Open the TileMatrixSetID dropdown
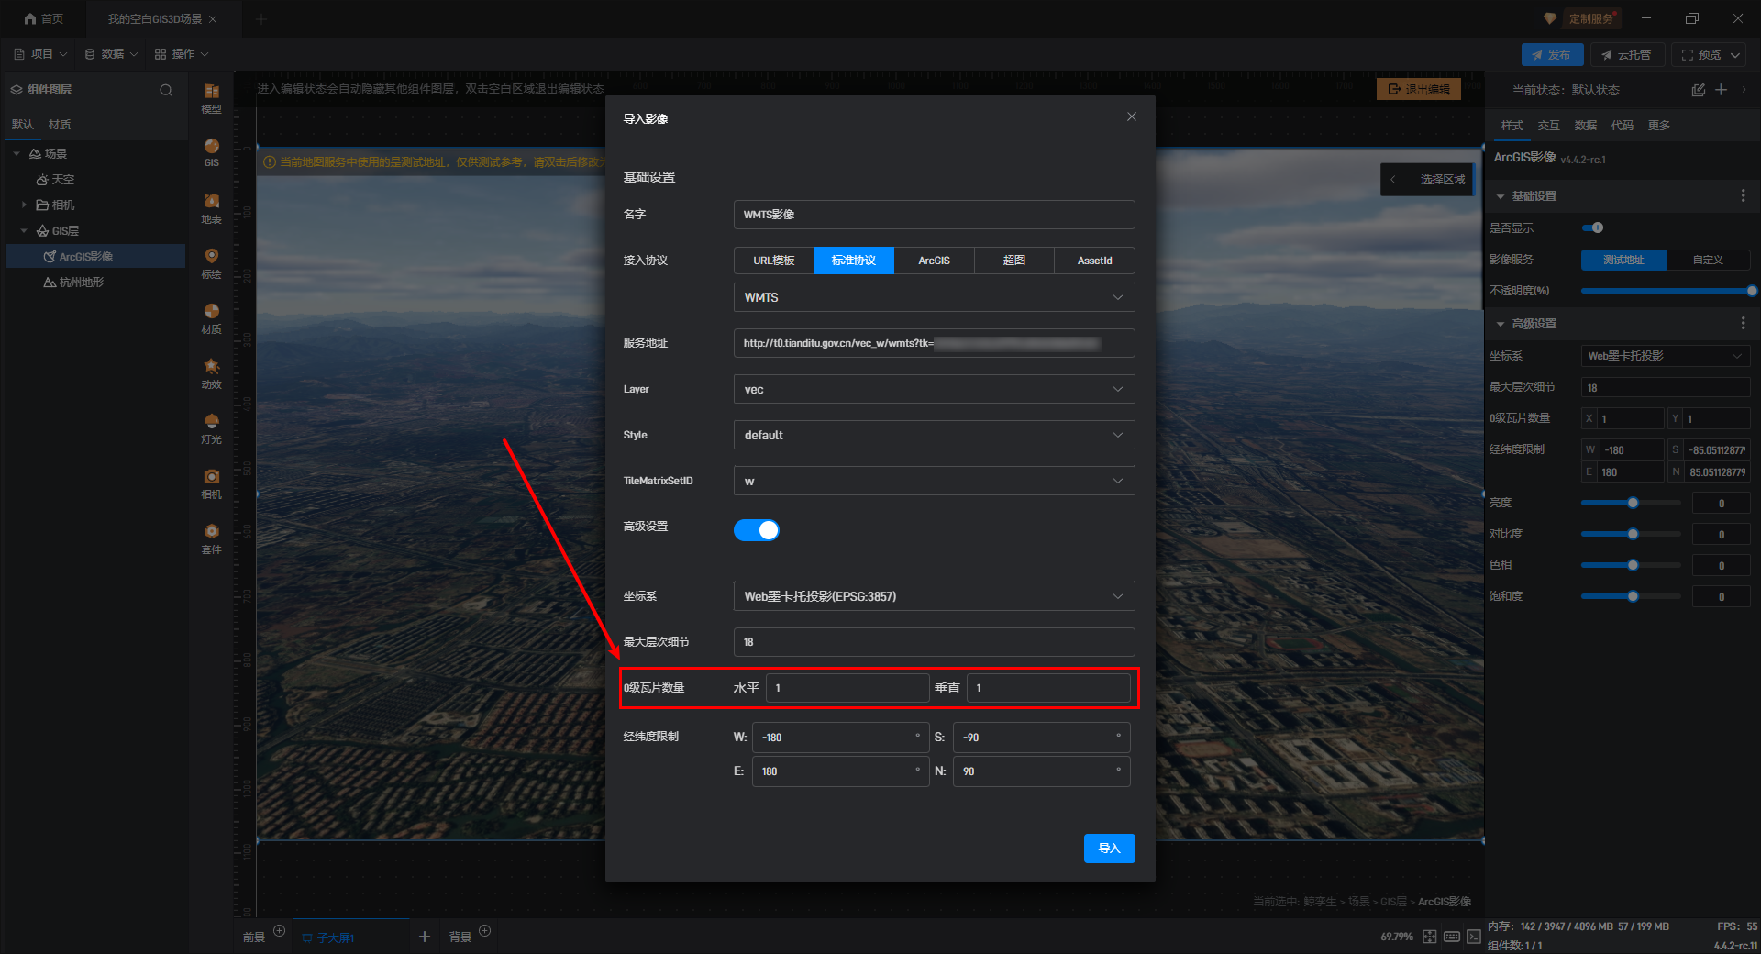Viewport: 1761px width, 954px height. 933,481
